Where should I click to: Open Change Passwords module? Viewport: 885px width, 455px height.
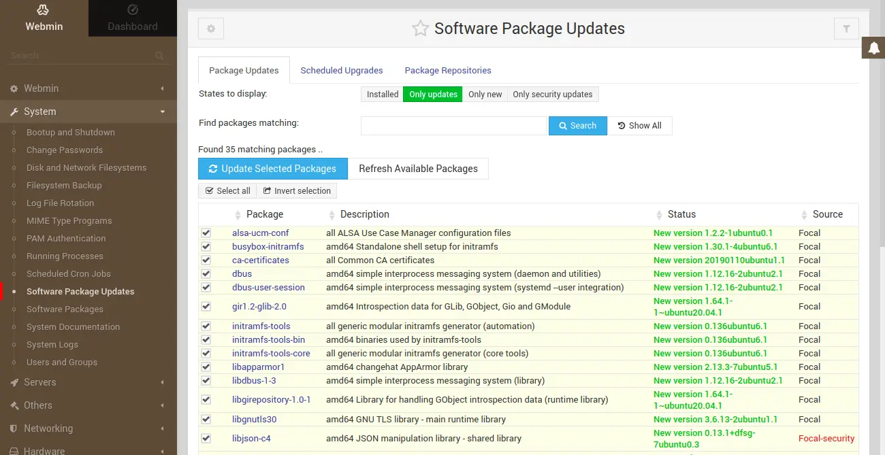[65, 150]
